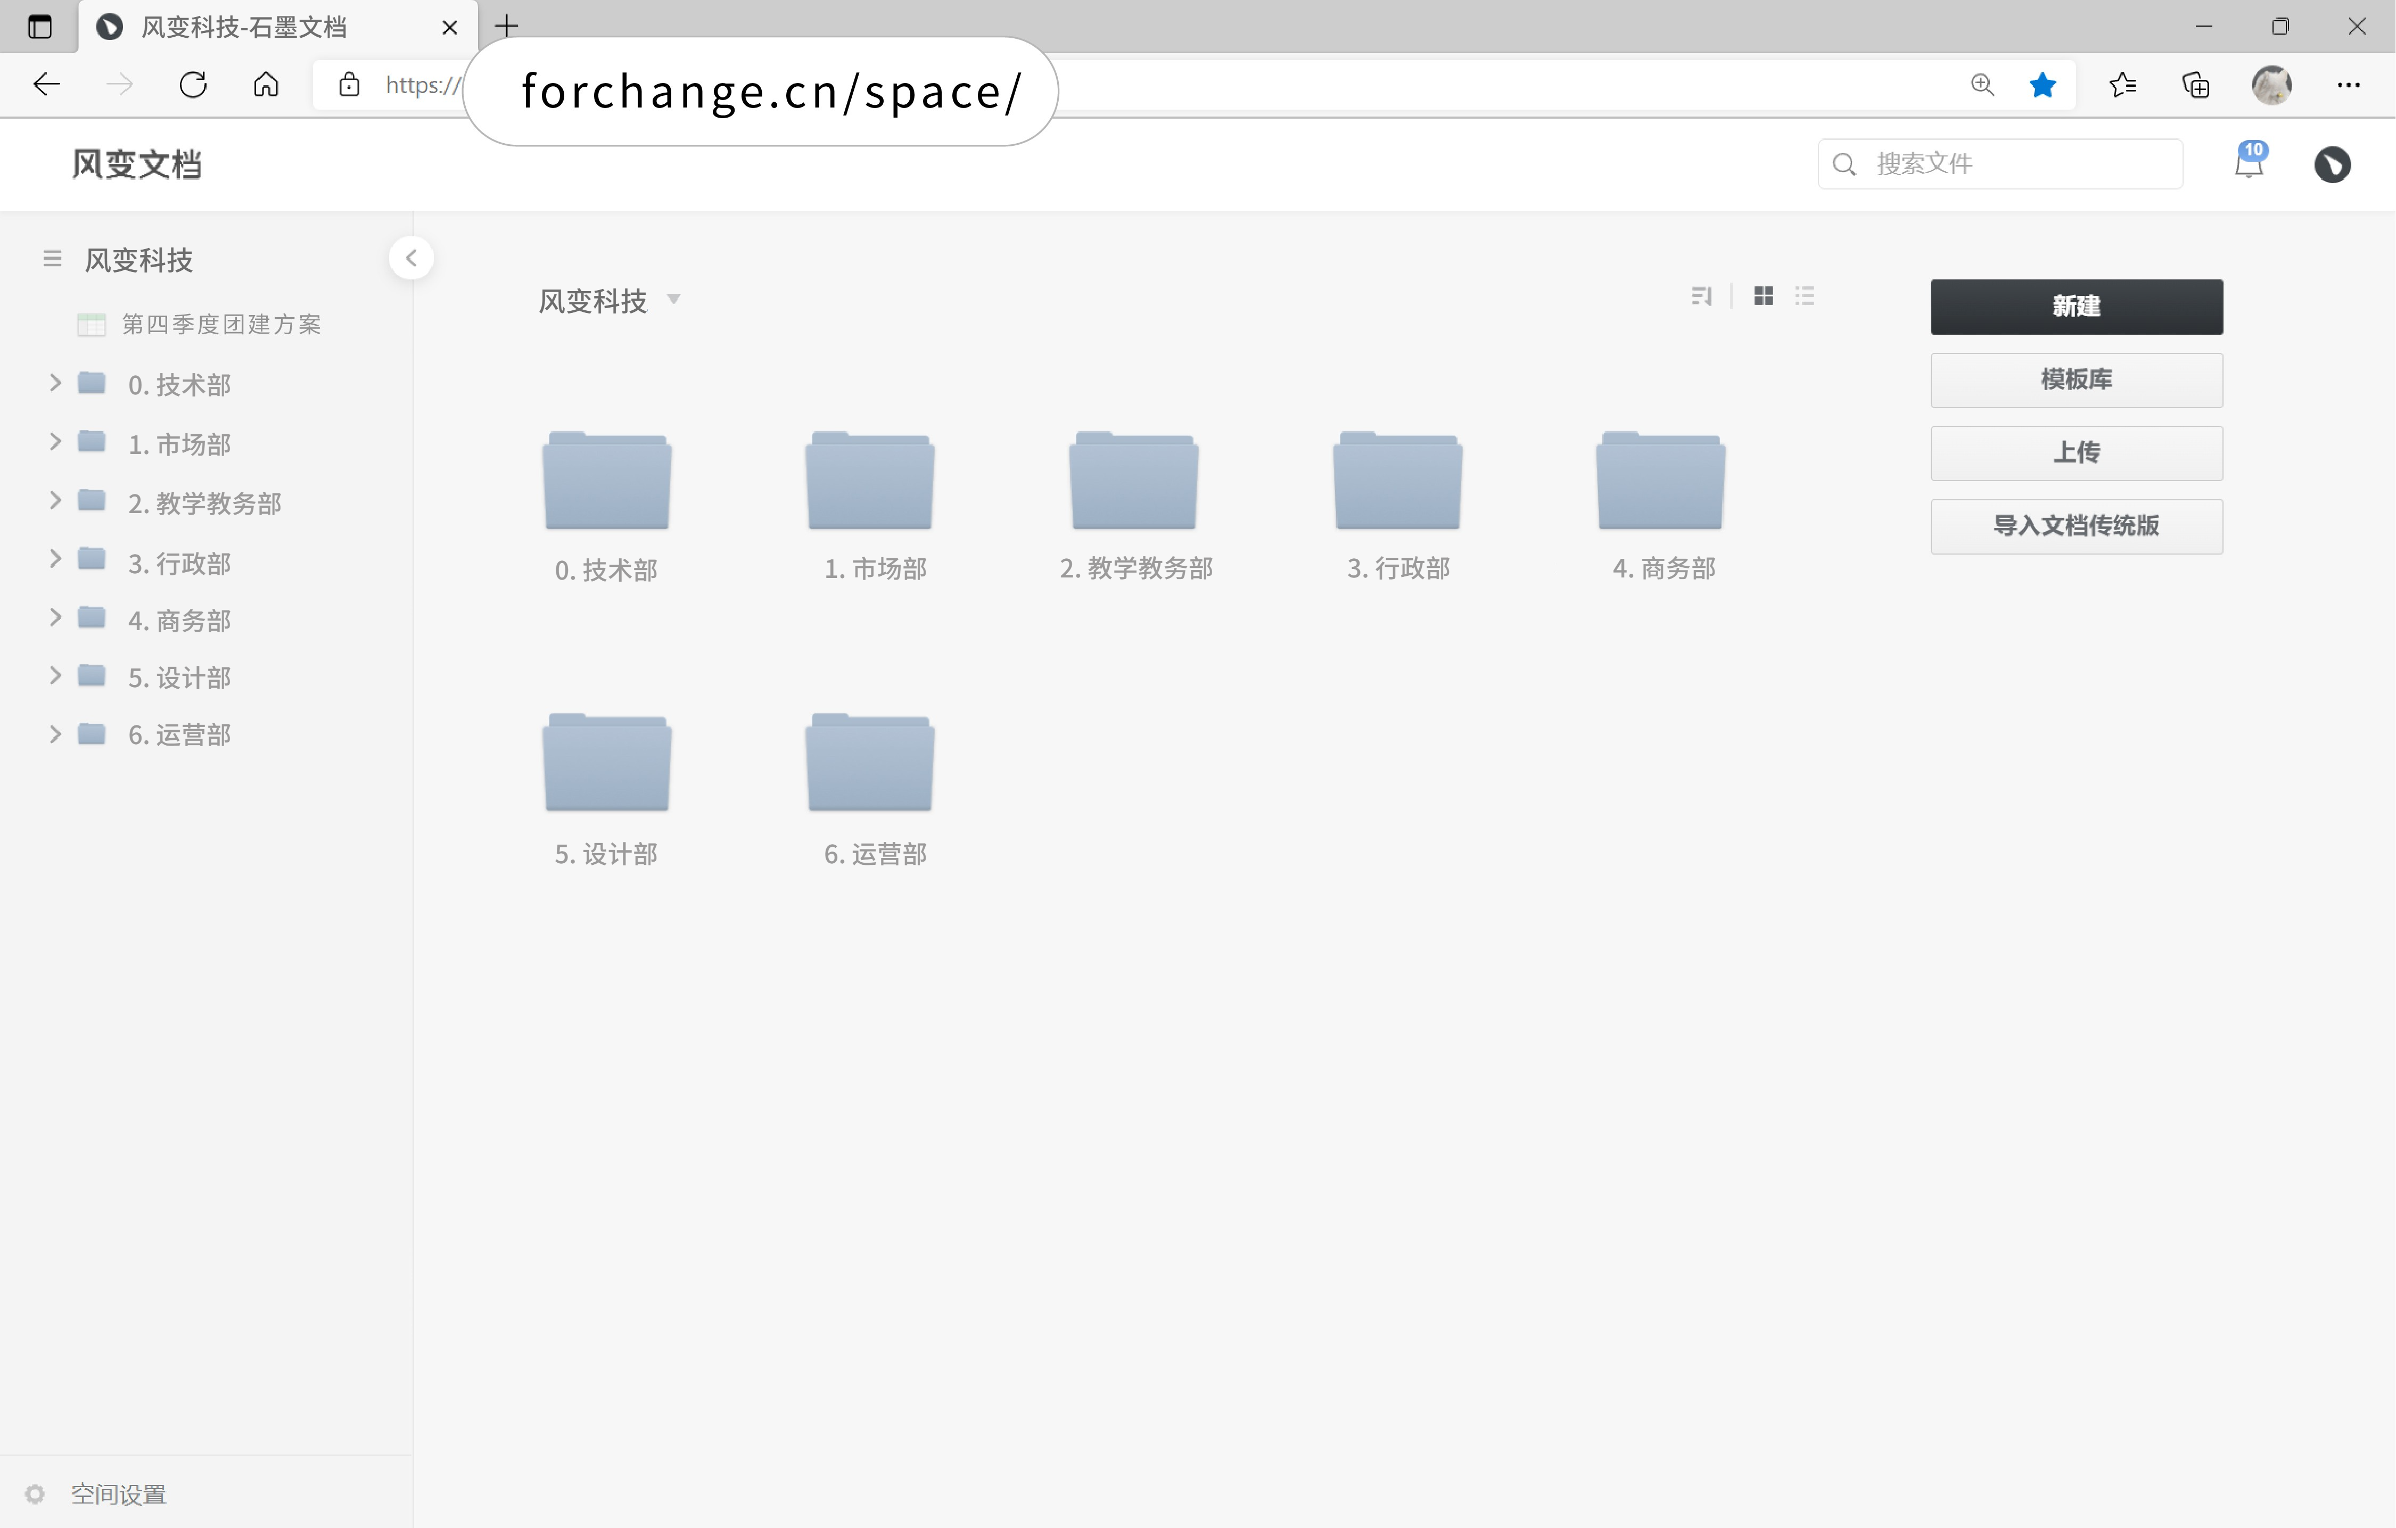Open browser settings and more menu
Viewport: 2396px width, 1528px height.
click(2348, 85)
